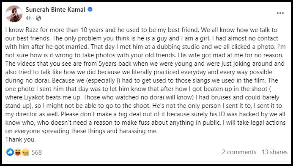
Task: Open the 568 reactions list
Action: pyautogui.click(x=37, y=153)
